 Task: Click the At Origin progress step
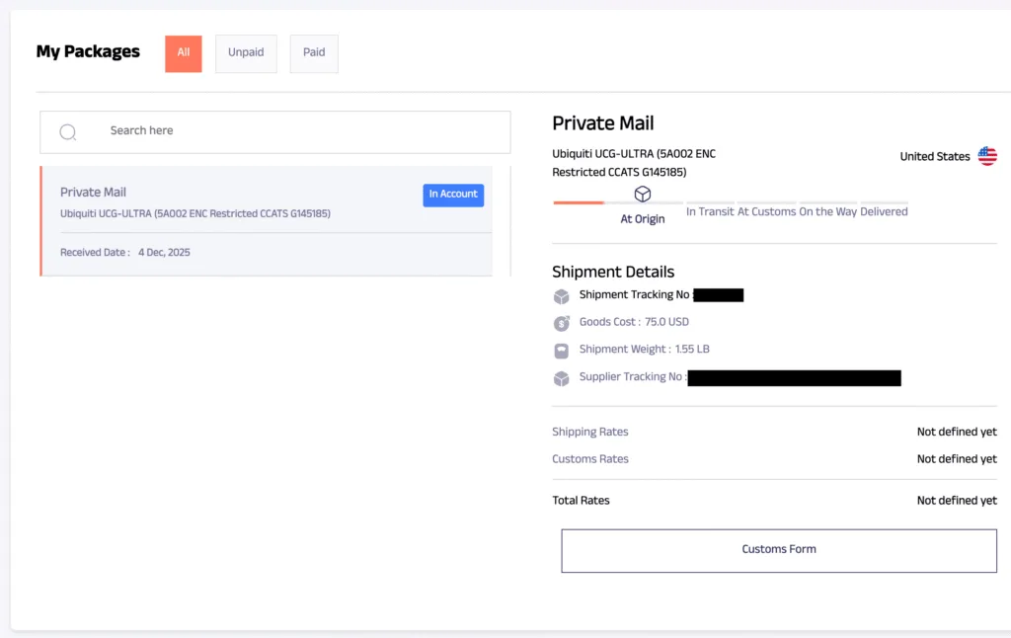click(x=643, y=219)
